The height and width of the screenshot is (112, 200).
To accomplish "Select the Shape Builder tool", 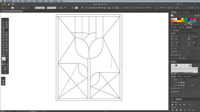I will [x=3, y=42].
